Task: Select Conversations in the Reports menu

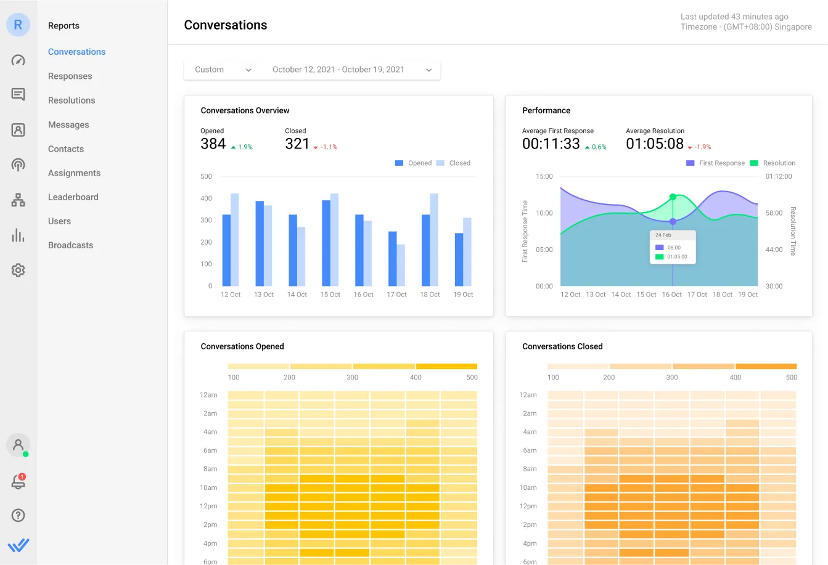Action: point(76,52)
